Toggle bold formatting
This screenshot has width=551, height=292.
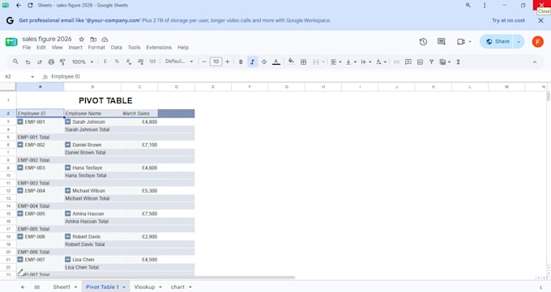(x=241, y=61)
